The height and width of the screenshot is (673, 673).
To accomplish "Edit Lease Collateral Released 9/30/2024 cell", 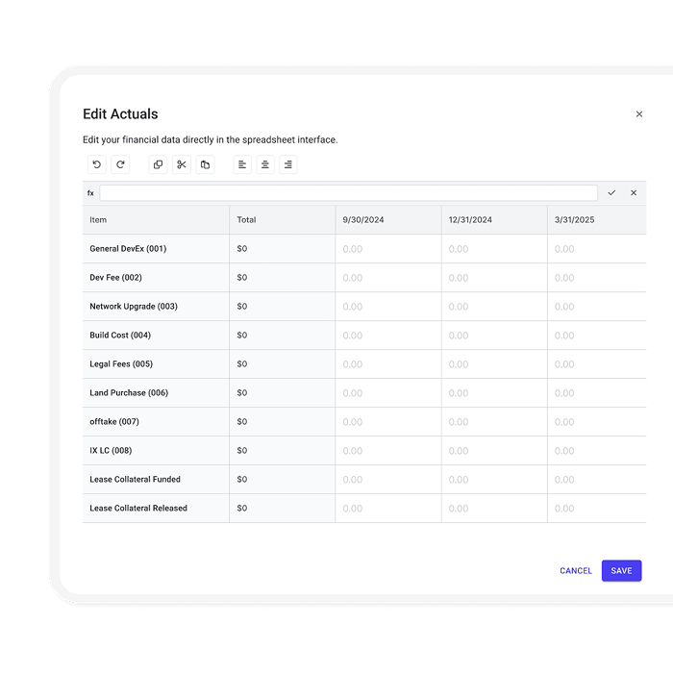I will pyautogui.click(x=388, y=509).
